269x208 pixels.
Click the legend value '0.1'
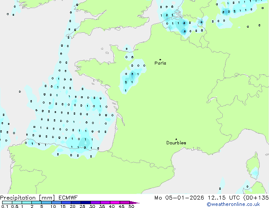[5, 206]
